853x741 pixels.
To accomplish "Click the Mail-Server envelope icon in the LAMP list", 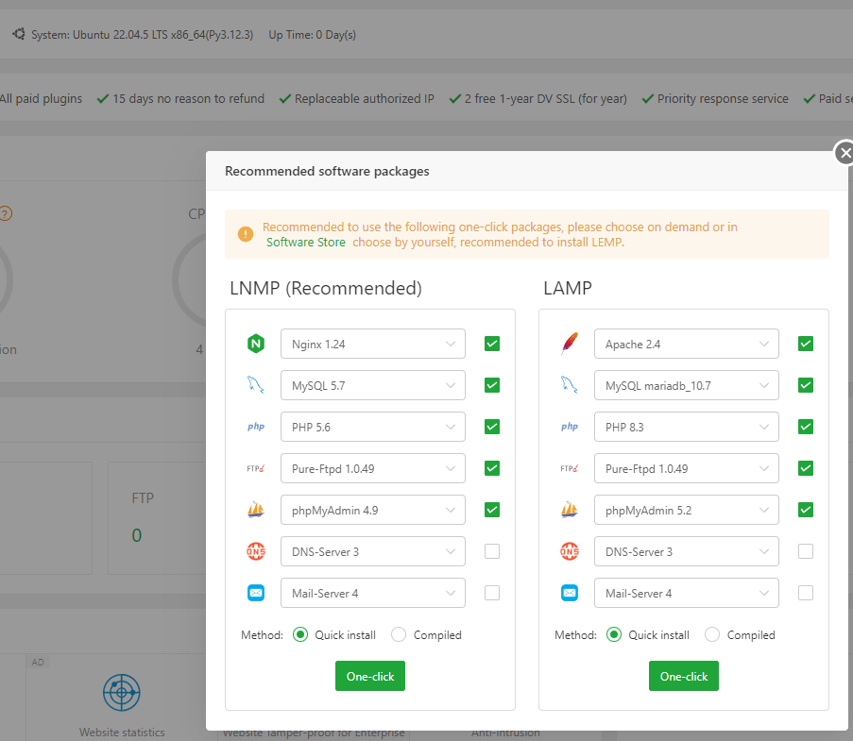I will pyautogui.click(x=569, y=594).
